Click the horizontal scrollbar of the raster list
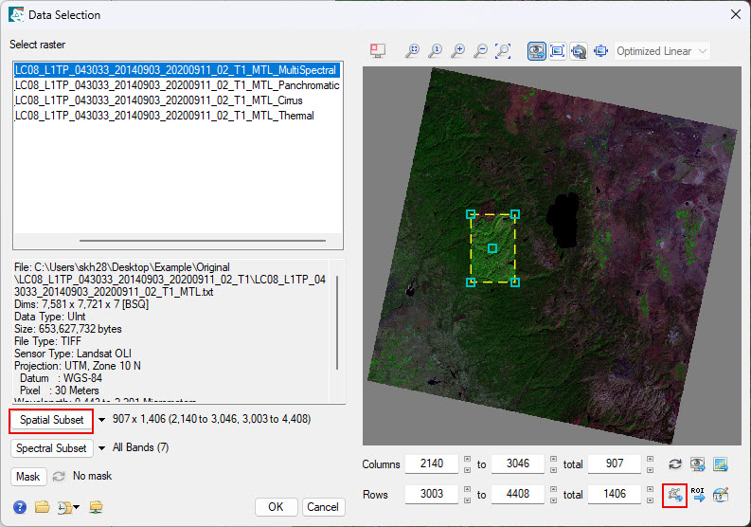 click(x=202, y=240)
